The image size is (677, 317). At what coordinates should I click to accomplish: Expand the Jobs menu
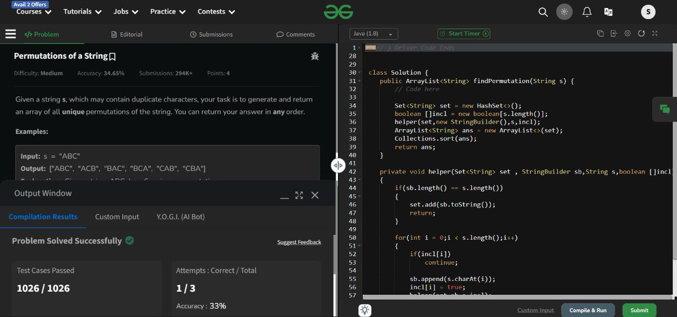(x=126, y=11)
